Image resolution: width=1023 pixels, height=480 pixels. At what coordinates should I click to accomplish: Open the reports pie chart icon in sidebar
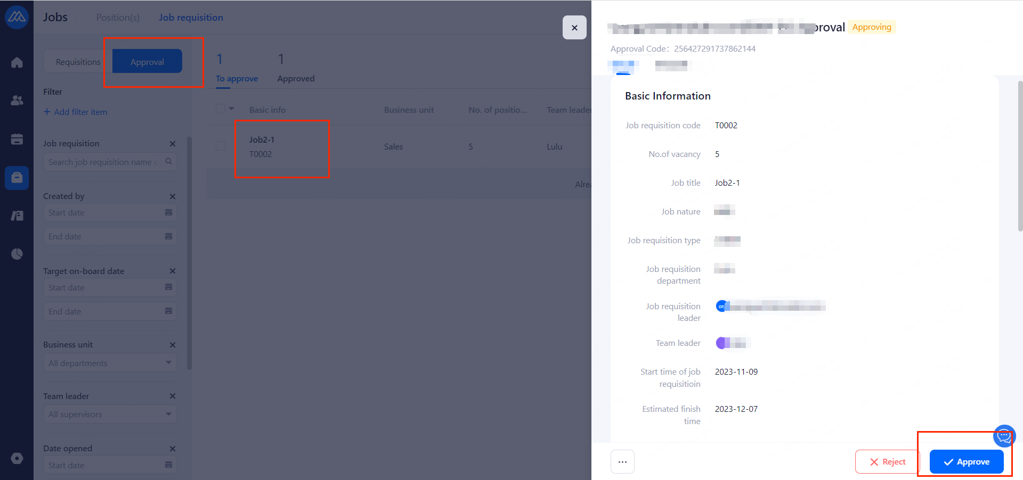pos(17,254)
